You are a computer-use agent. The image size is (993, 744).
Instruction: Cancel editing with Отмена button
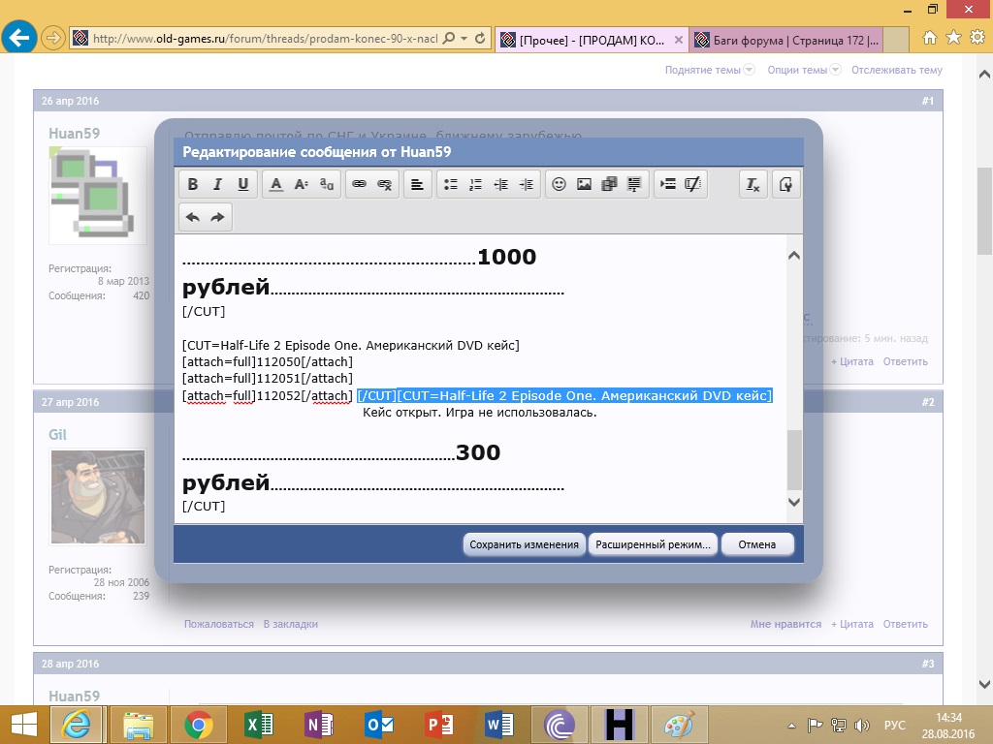click(756, 544)
